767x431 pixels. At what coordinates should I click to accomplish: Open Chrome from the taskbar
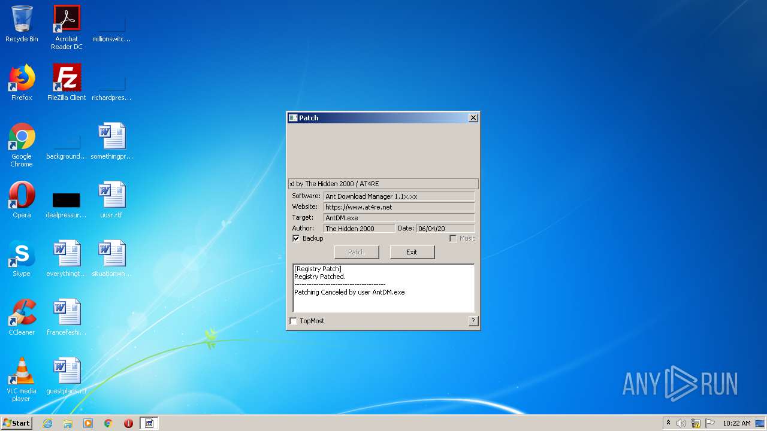tap(108, 423)
